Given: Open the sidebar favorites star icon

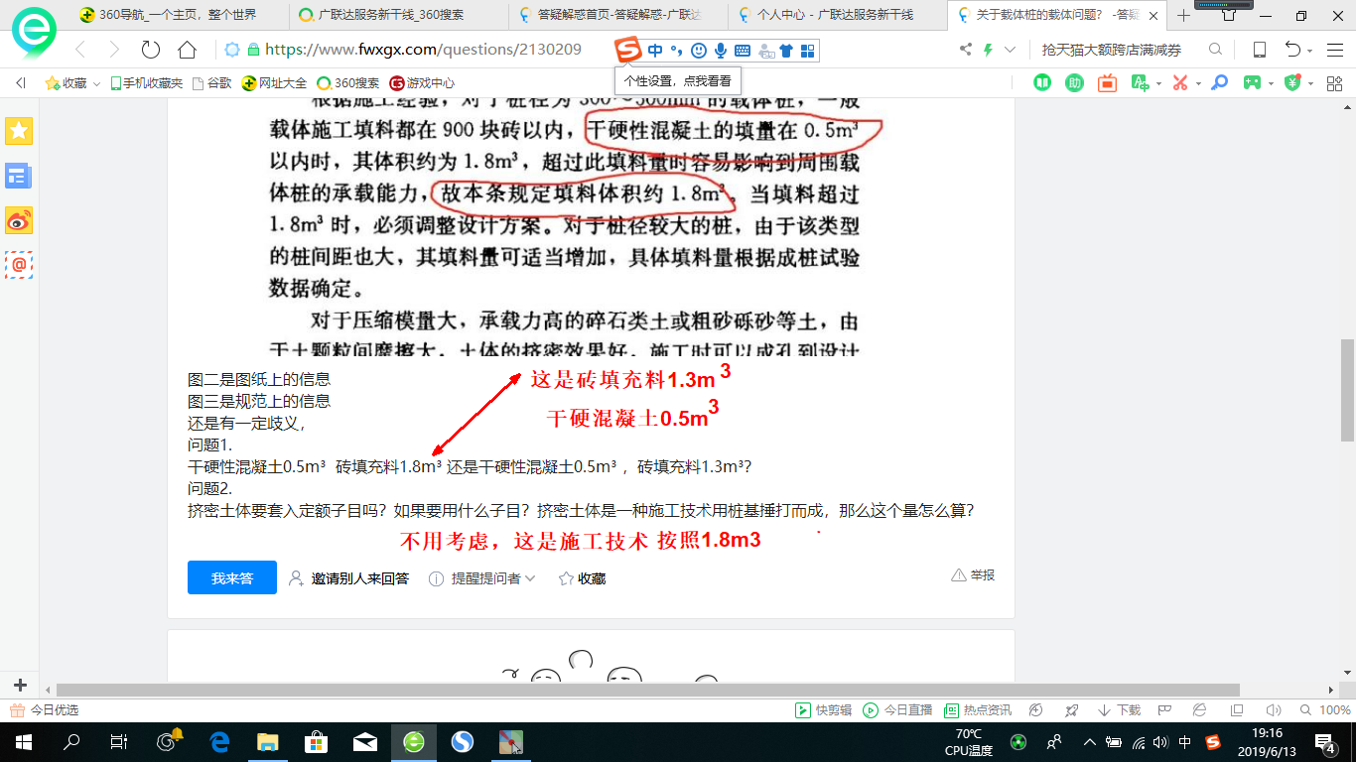Looking at the screenshot, I should coord(19,130).
